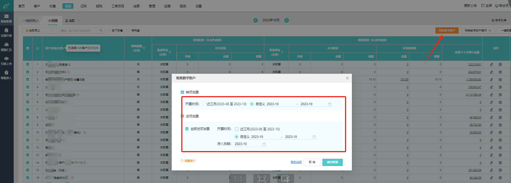Switch to the 一般纳税人 tab

click(x=31, y=20)
